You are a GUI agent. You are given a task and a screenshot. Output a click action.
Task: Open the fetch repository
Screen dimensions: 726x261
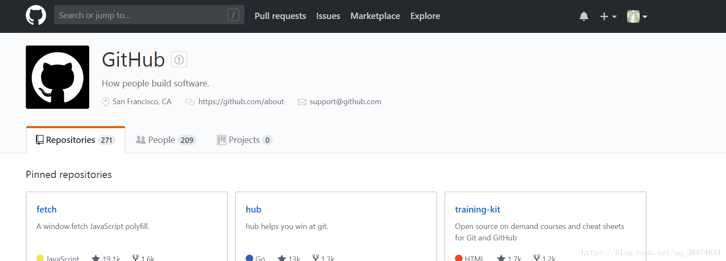tap(47, 210)
